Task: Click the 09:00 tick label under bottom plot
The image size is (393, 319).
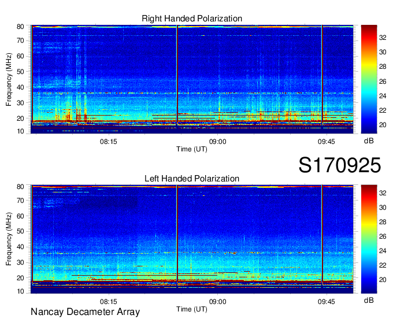Action: pyautogui.click(x=217, y=302)
